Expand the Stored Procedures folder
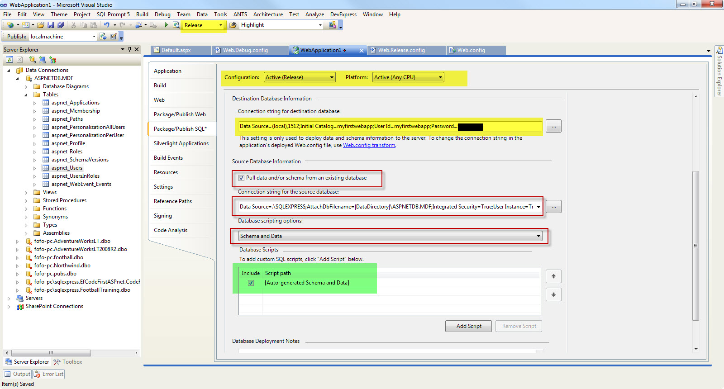This screenshot has height=389, width=724. (x=26, y=200)
